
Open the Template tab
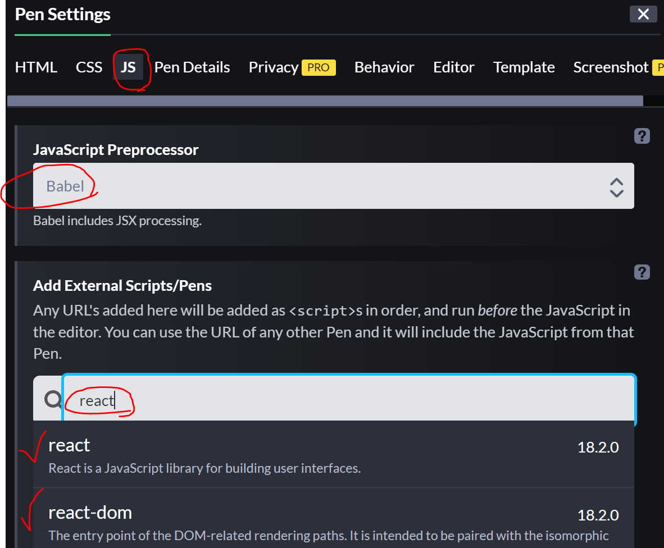click(524, 67)
